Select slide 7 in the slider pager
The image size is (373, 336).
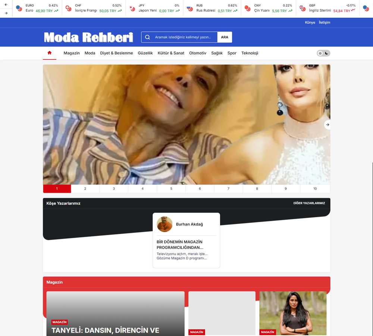point(228,189)
